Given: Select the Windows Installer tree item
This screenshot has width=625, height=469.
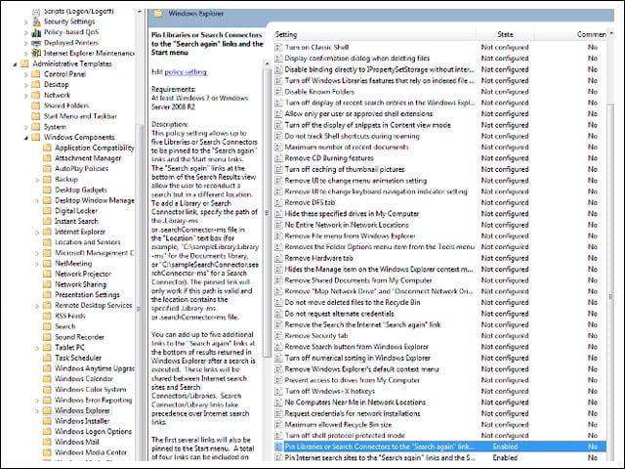Looking at the screenshot, I should click(x=82, y=421).
